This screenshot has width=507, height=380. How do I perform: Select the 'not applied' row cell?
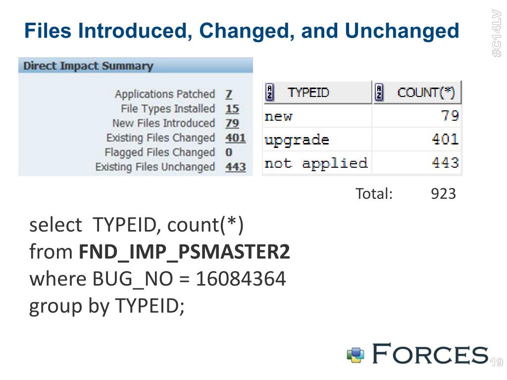point(317,163)
